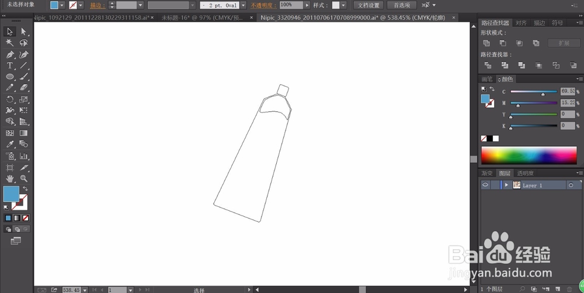Screen dimensions: 584x293
Task: Select the Pen tool
Action: [10, 55]
